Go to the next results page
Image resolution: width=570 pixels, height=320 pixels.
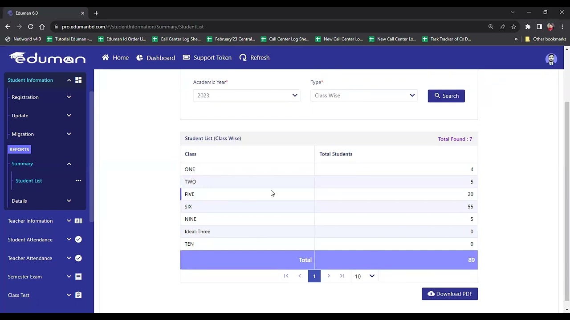[x=329, y=276]
